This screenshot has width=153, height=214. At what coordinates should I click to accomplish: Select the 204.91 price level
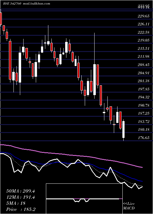pyautogui.click(x=144, y=73)
